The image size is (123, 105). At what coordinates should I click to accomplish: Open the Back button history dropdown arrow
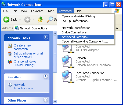pyautogui.click(x=20, y=19)
